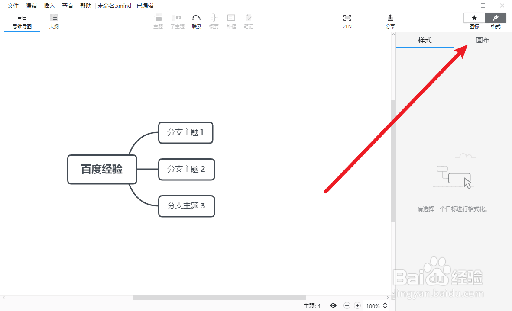Switch to the 思维导图 mind map view

(22, 22)
